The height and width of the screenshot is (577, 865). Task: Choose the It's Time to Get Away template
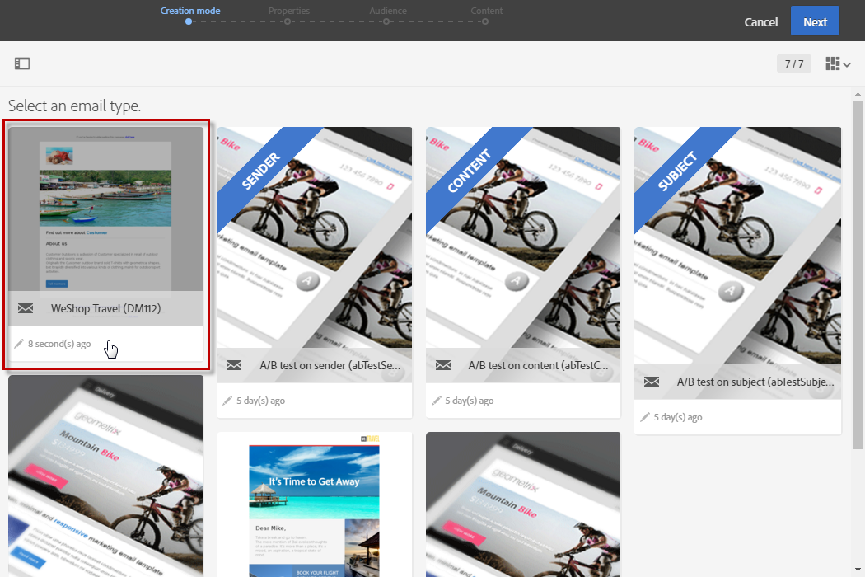click(x=314, y=504)
